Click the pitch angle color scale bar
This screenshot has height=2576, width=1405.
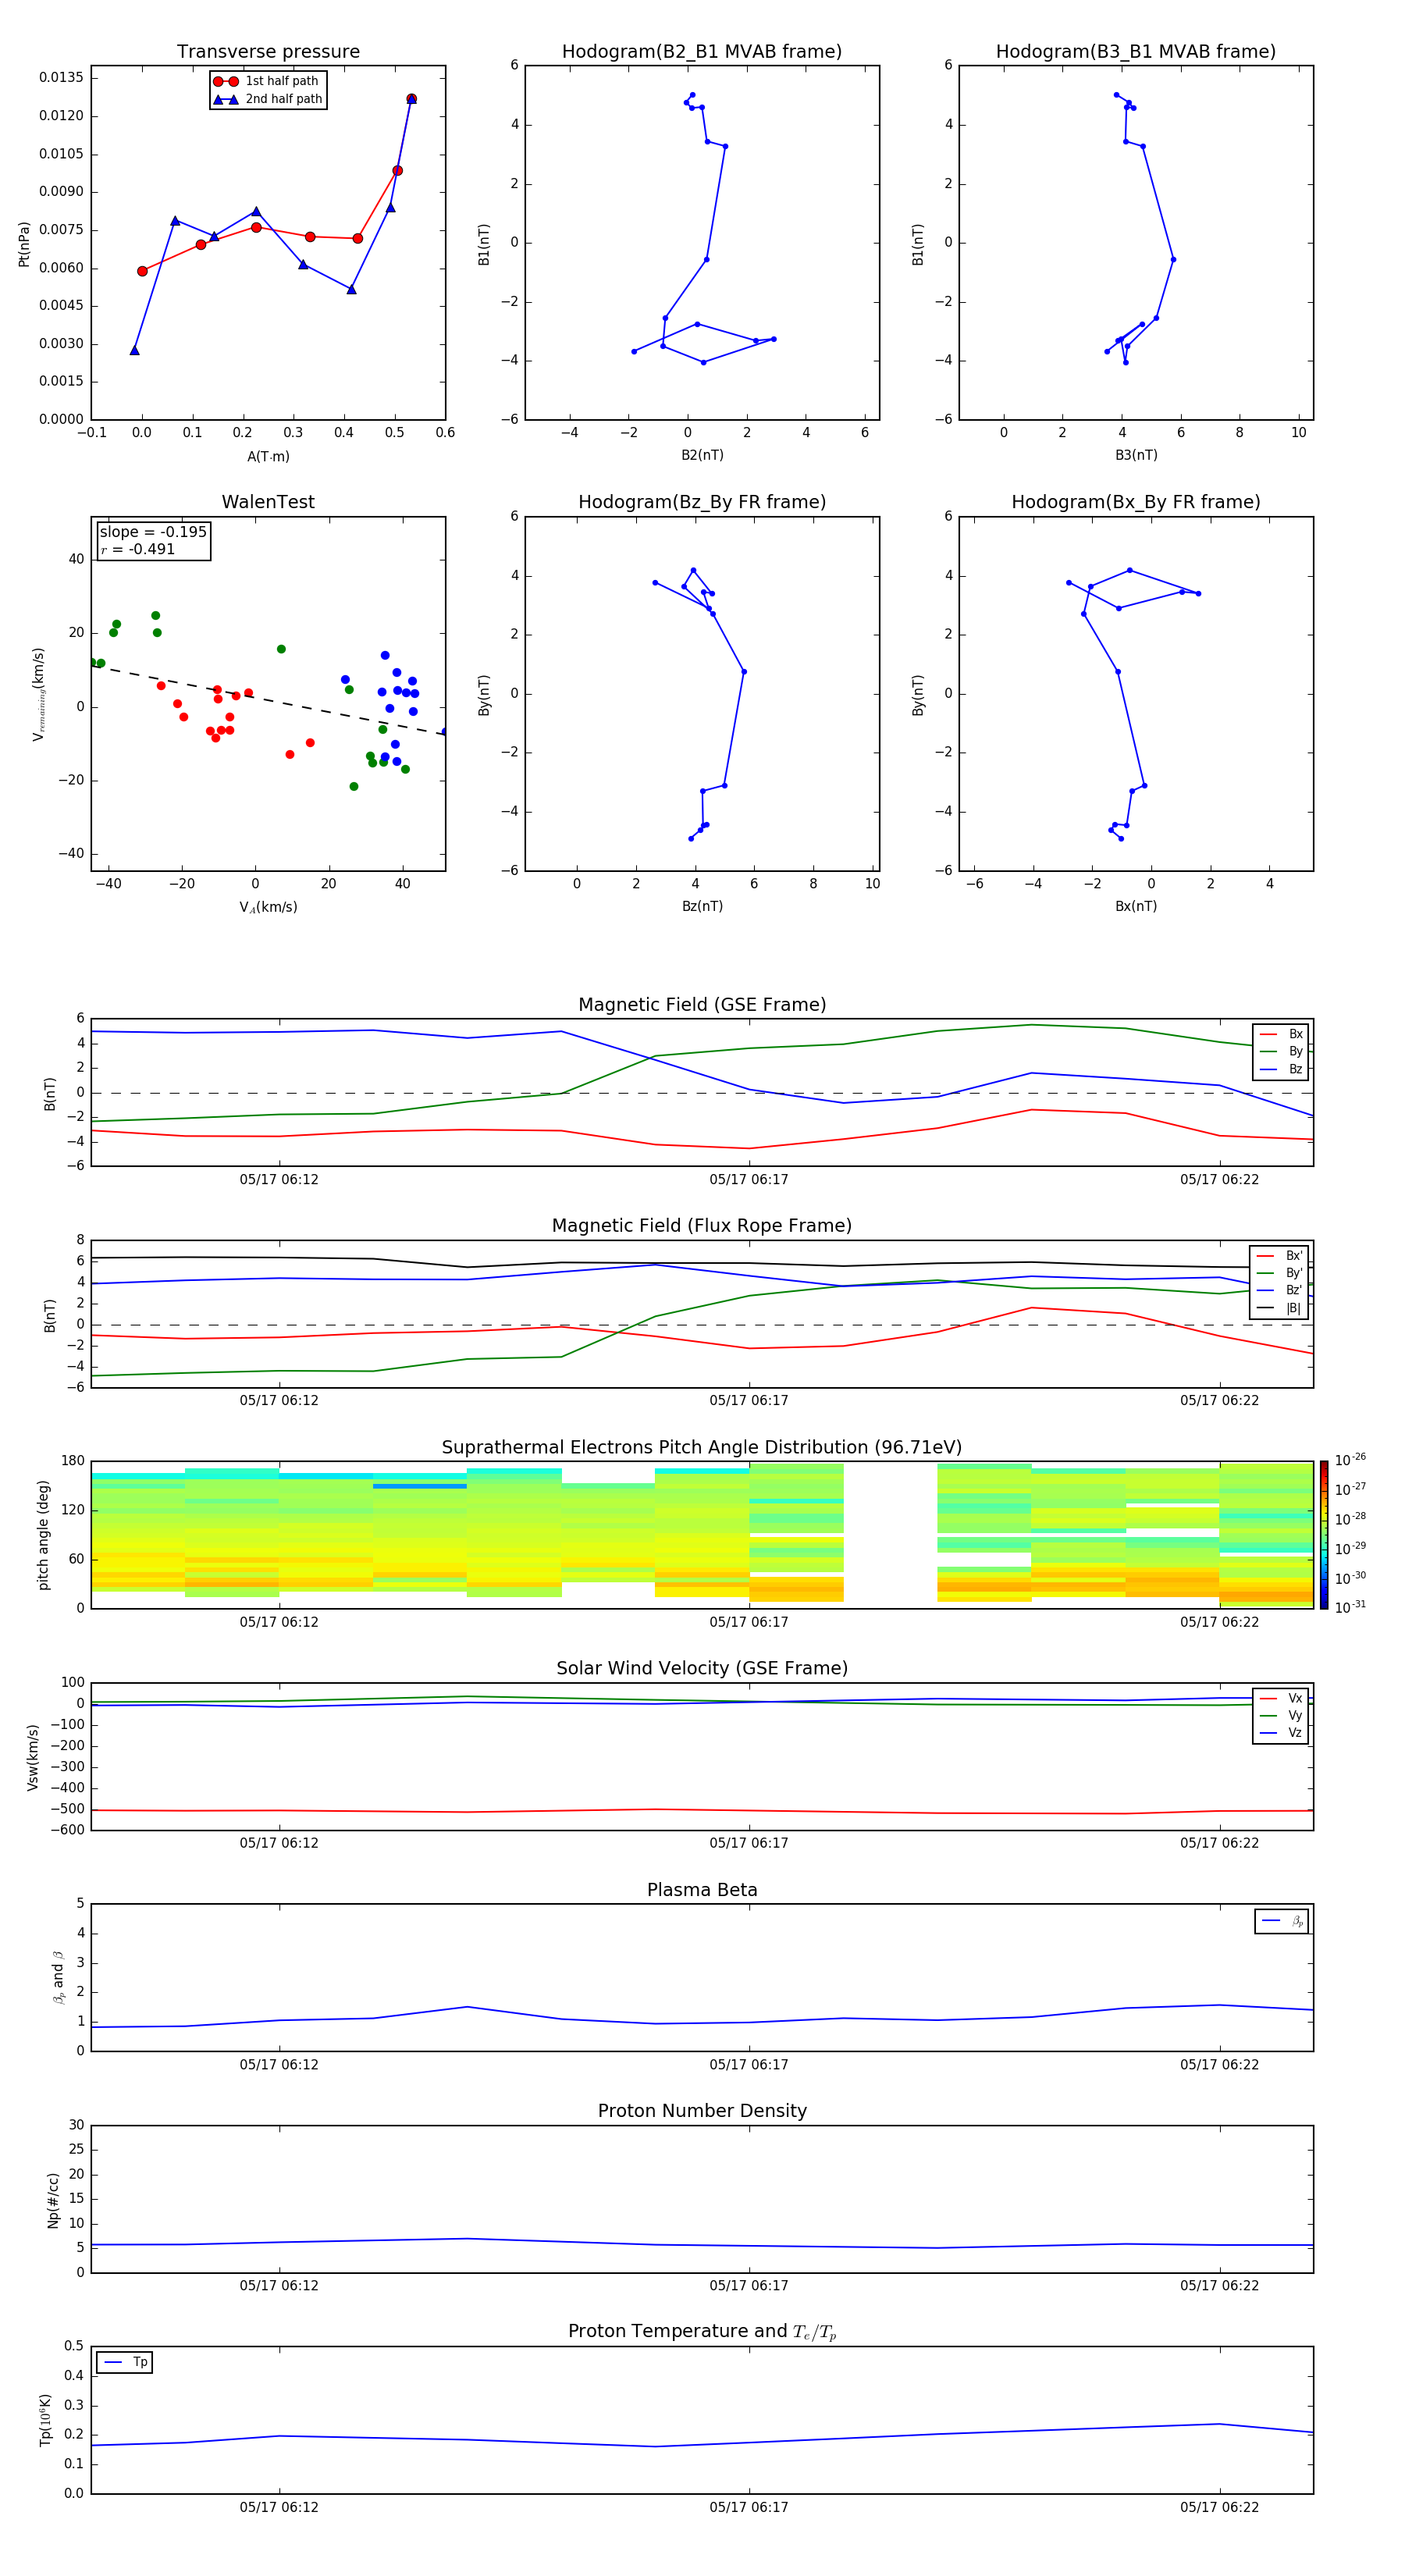click(1324, 1535)
